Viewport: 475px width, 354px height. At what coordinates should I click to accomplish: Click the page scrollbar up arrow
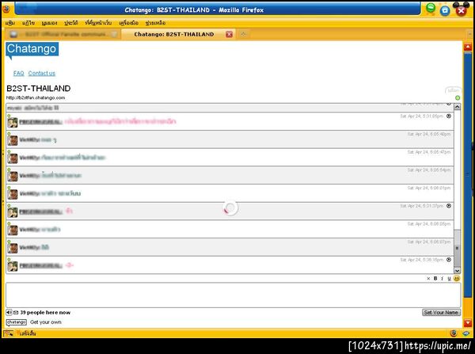pos(468,47)
